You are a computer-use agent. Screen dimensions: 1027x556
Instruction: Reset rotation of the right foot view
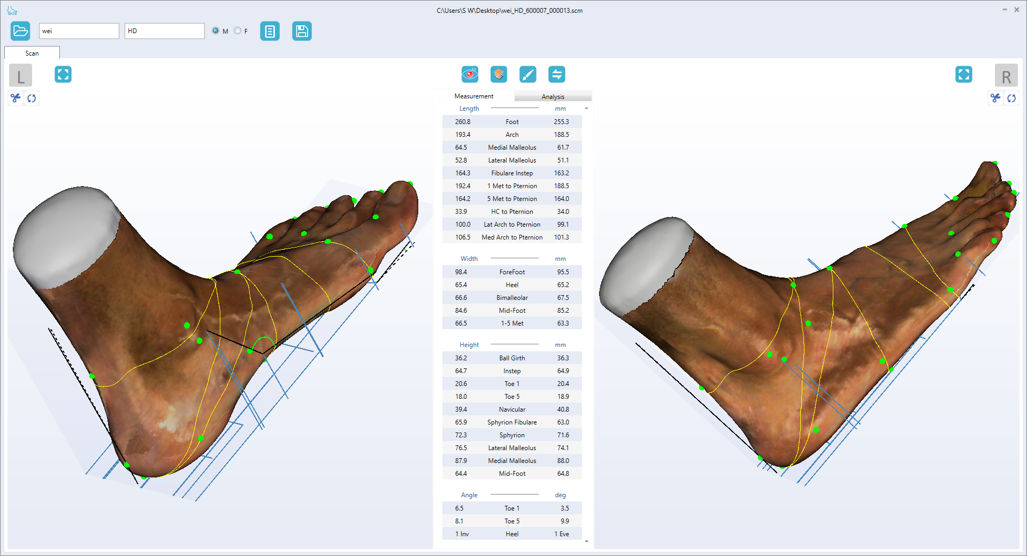point(1011,98)
